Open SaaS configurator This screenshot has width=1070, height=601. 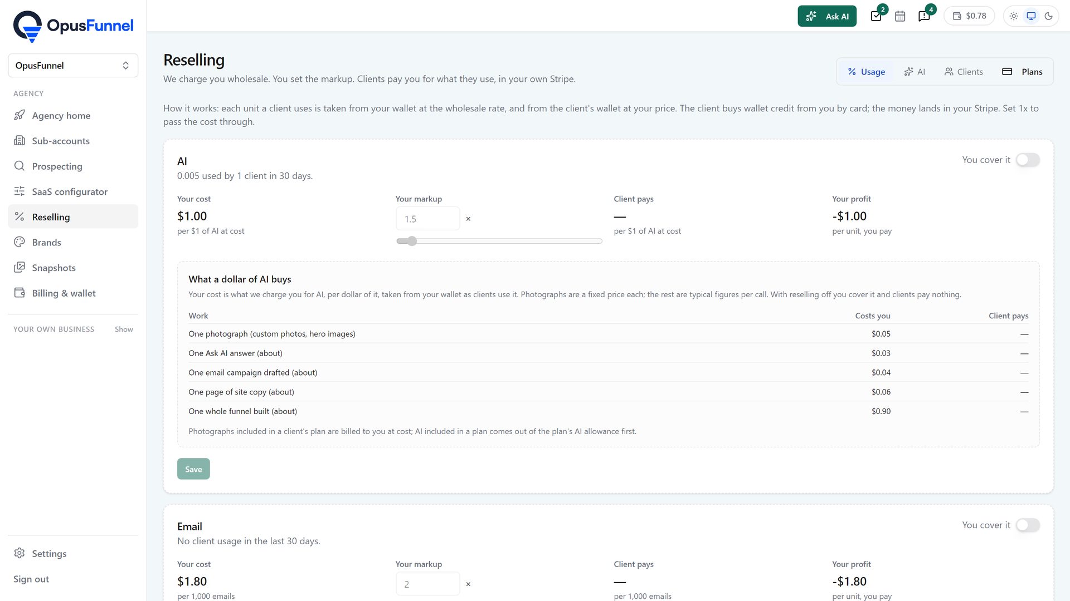(73, 191)
